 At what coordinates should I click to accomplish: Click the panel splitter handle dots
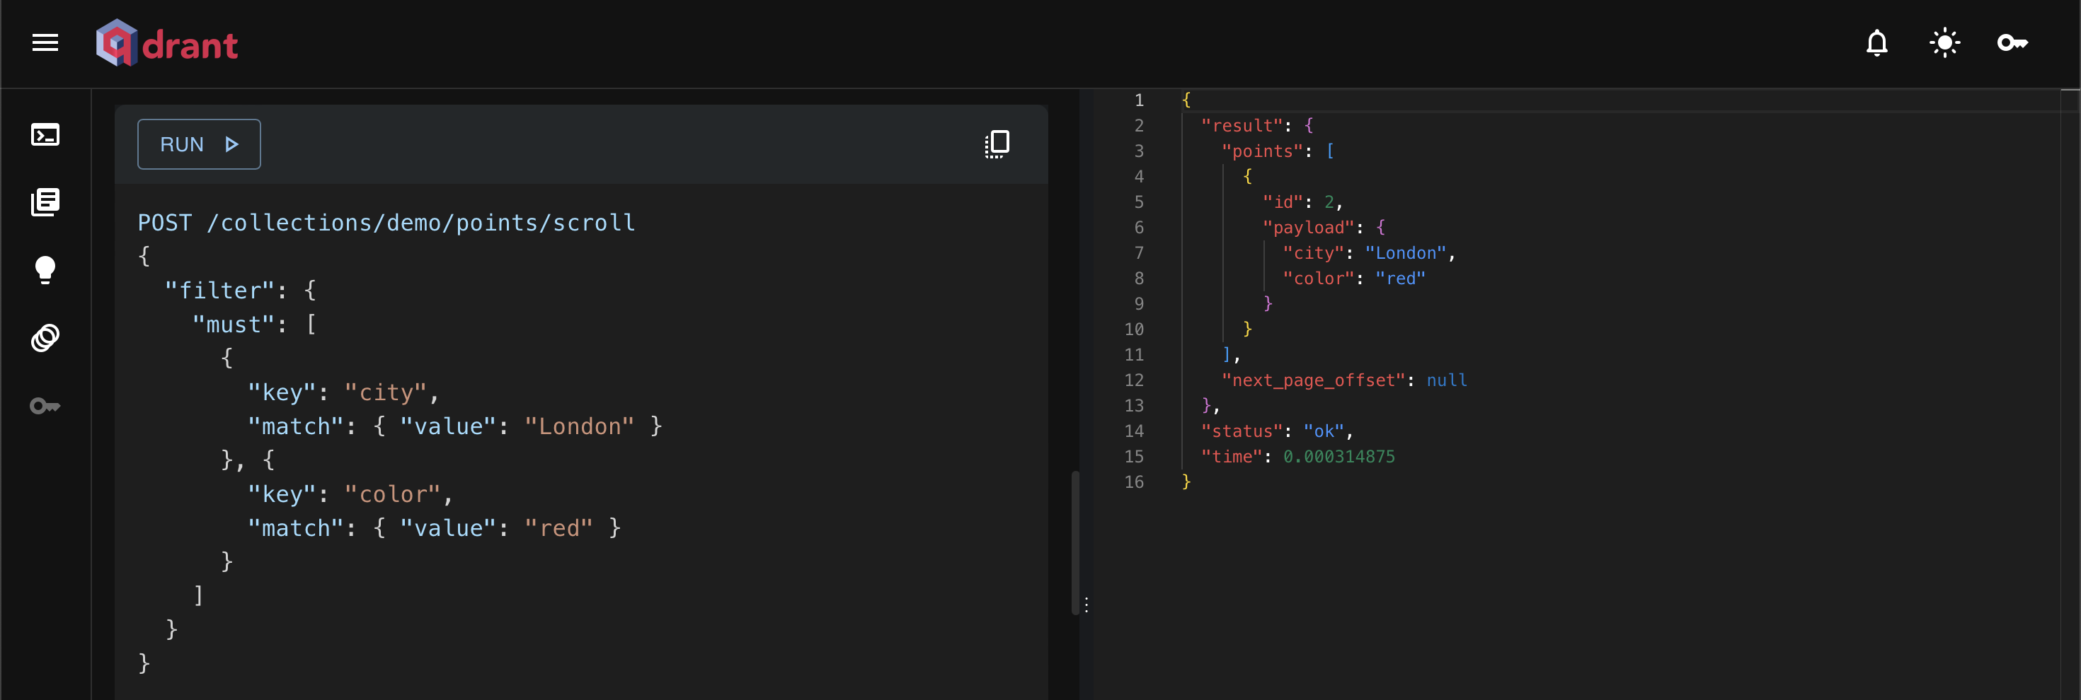point(1087,605)
